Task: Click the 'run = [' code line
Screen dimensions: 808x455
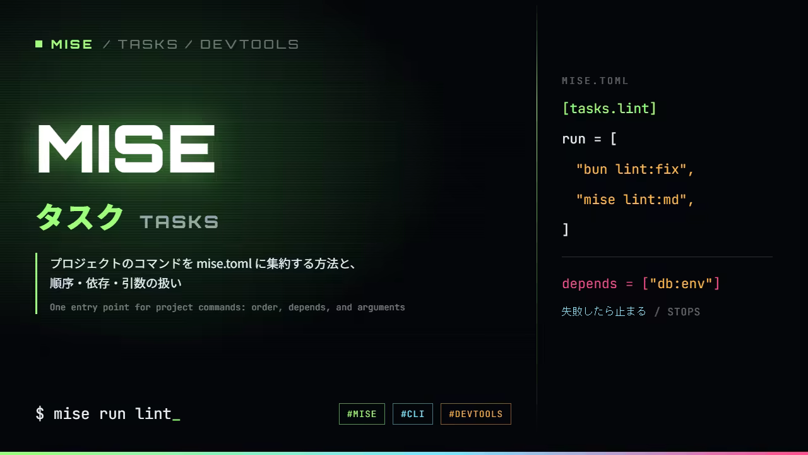Action: 589,138
